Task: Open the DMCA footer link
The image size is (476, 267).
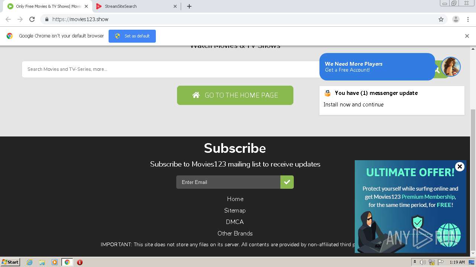Action: tap(235, 222)
